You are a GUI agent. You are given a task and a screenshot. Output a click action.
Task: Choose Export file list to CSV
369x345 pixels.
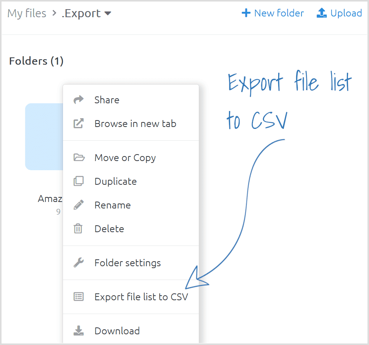141,297
